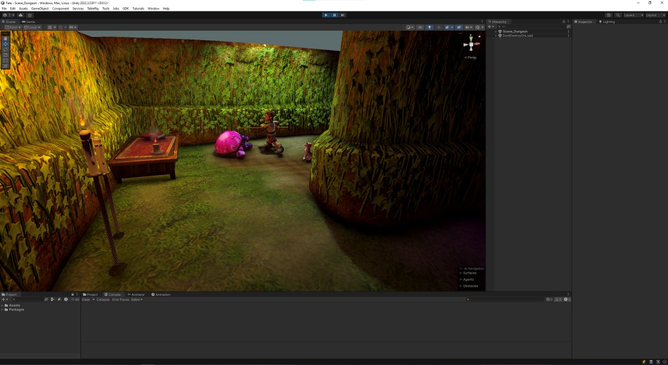
Task: Toggle Collapse in the Console
Action: point(103,299)
